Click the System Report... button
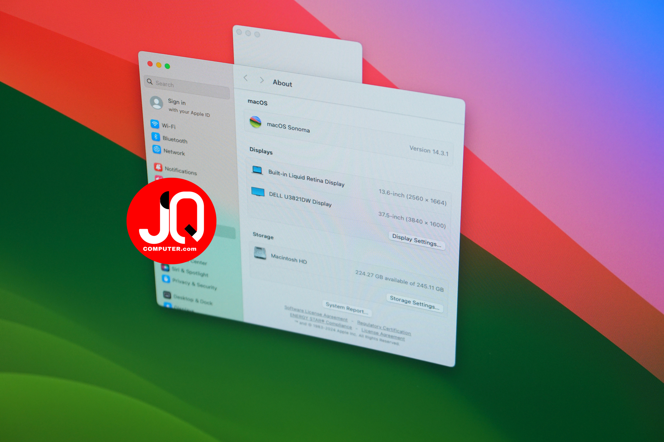664x442 pixels. pyautogui.click(x=347, y=308)
